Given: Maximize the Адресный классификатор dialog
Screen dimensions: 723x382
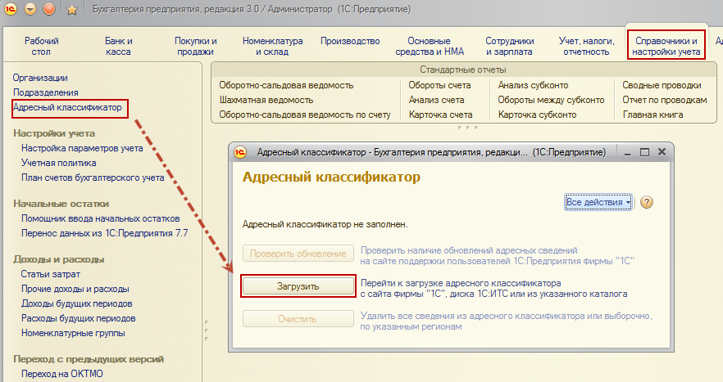Looking at the screenshot, I should click(644, 152).
